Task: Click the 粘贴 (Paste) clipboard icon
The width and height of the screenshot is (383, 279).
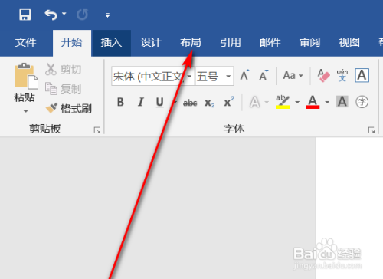Action: tap(26, 76)
